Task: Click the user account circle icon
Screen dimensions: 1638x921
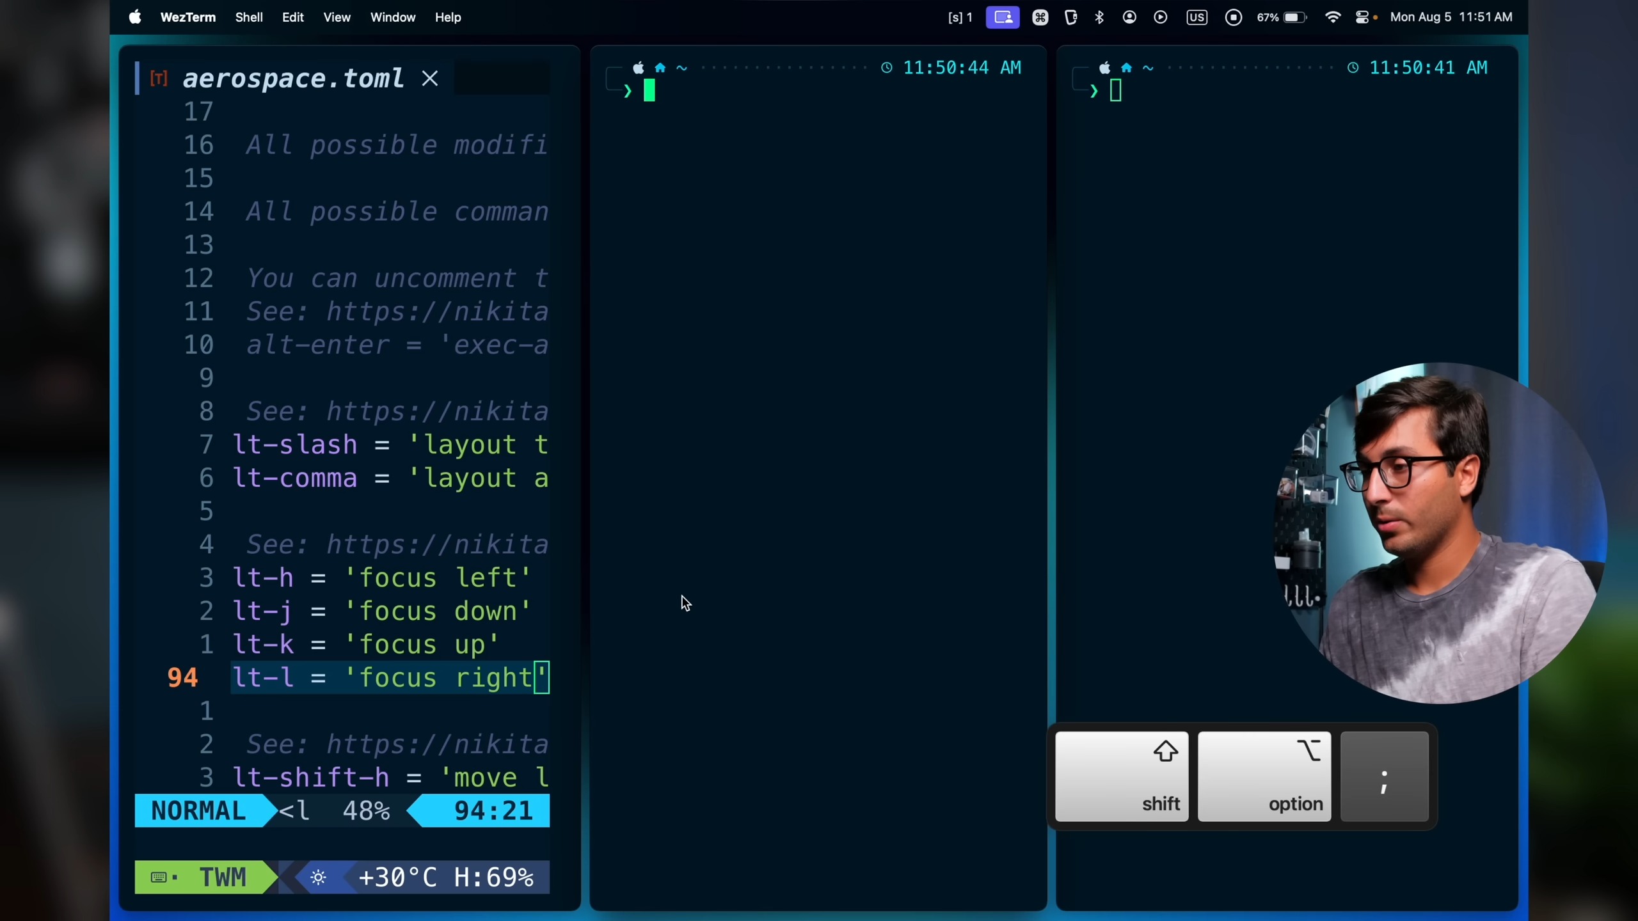Action: [1129, 17]
